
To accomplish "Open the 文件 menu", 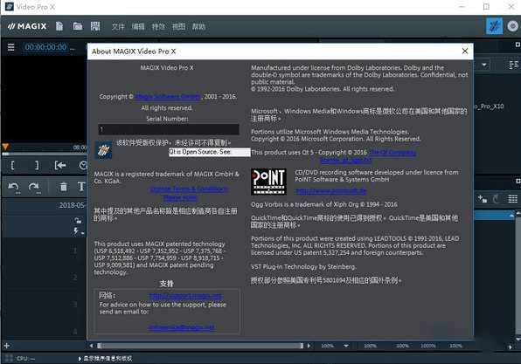I will point(118,26).
